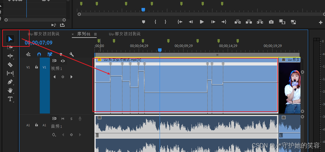
Task: Select the Type (T) tool
Action: coord(10,99)
